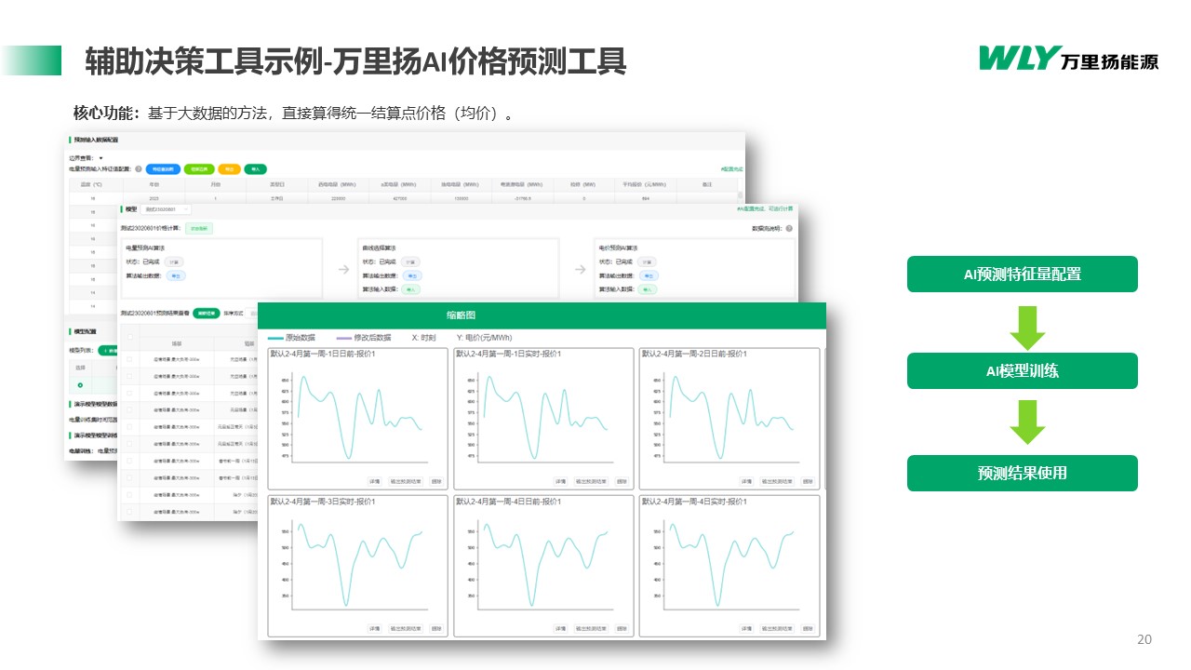1191x670 pixels.
Task: Click the orange export button in 预测输入数据配置
Action: pyautogui.click(x=230, y=169)
